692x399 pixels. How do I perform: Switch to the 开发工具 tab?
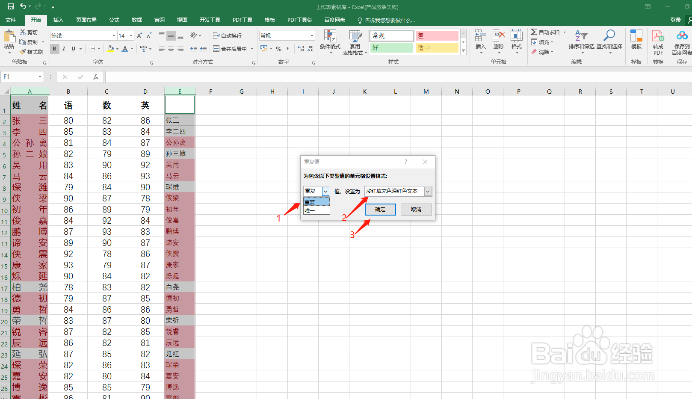pyautogui.click(x=210, y=20)
